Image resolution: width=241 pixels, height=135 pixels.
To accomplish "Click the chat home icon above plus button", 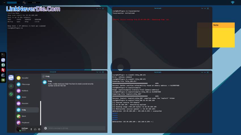I will pyautogui.click(x=11, y=77).
